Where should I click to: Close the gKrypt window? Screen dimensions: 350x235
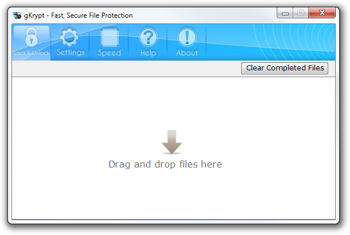point(322,13)
